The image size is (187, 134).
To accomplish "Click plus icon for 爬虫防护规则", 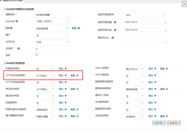I will point(65,96).
